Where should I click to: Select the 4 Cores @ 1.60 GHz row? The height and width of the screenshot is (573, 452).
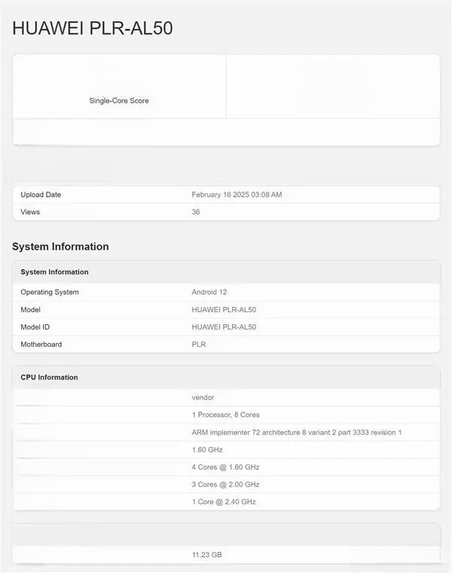tap(226, 467)
